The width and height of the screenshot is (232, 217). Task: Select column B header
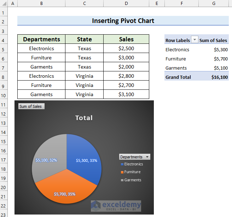(41, 3)
